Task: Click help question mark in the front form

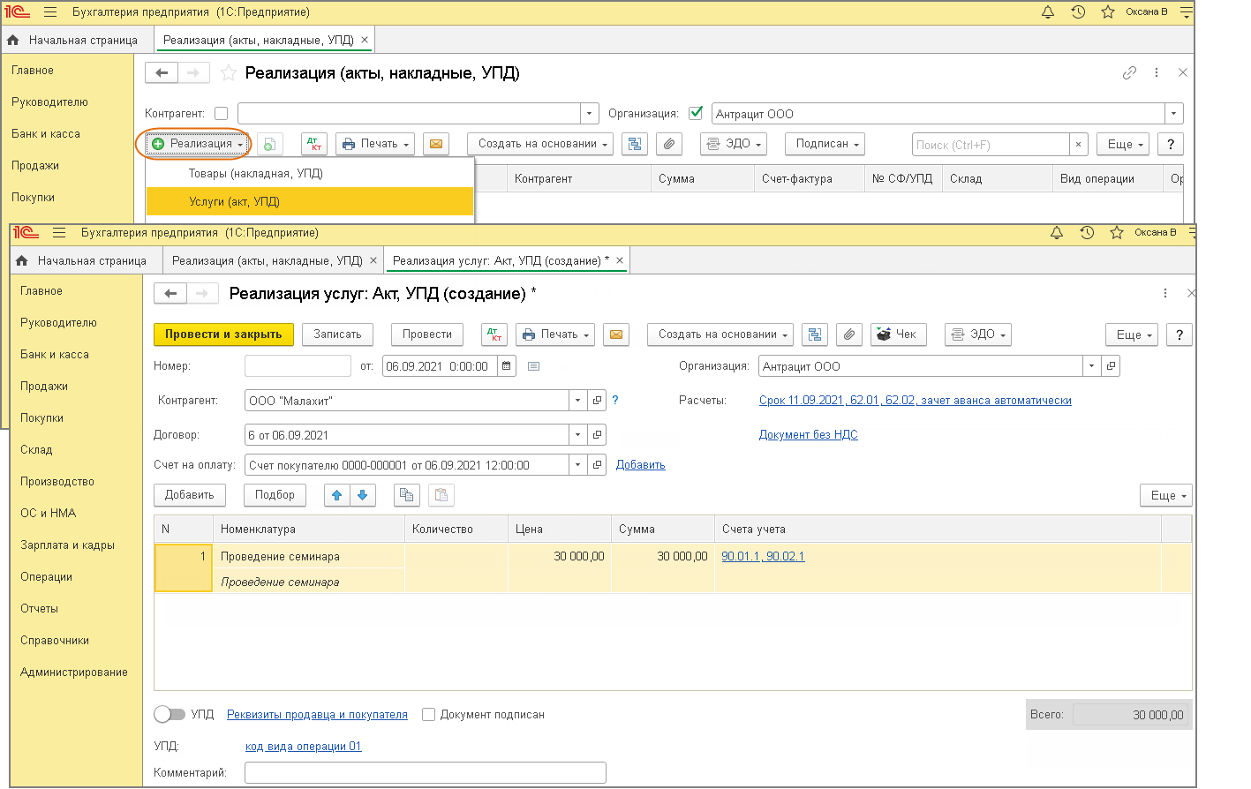Action: [1179, 334]
